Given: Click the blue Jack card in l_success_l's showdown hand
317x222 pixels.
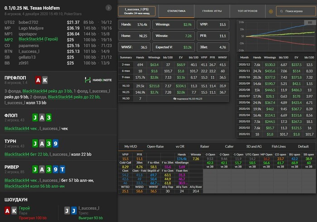Looking at the screenshot, I should click(74, 211).
